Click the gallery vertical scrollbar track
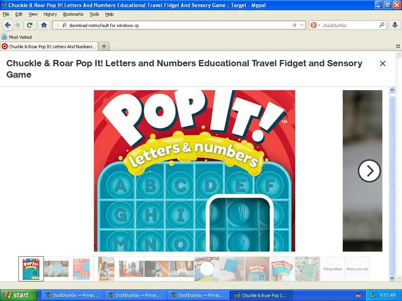This screenshot has width=402, height=301. click(392, 184)
